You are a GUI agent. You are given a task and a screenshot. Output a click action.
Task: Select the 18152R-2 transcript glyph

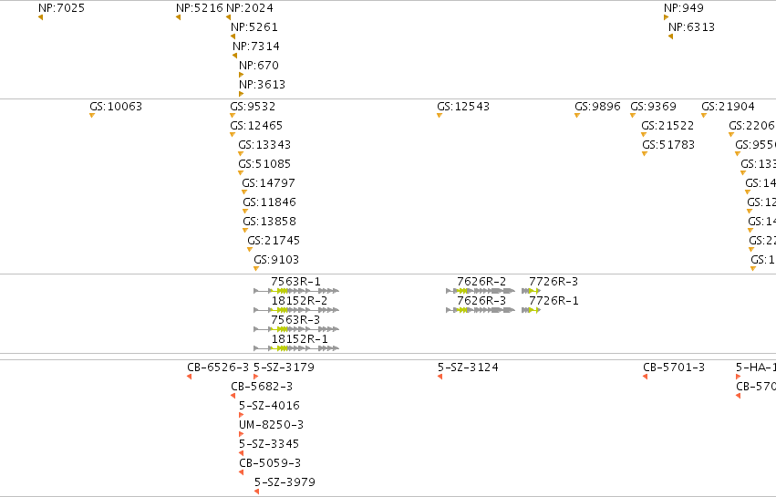point(296,310)
